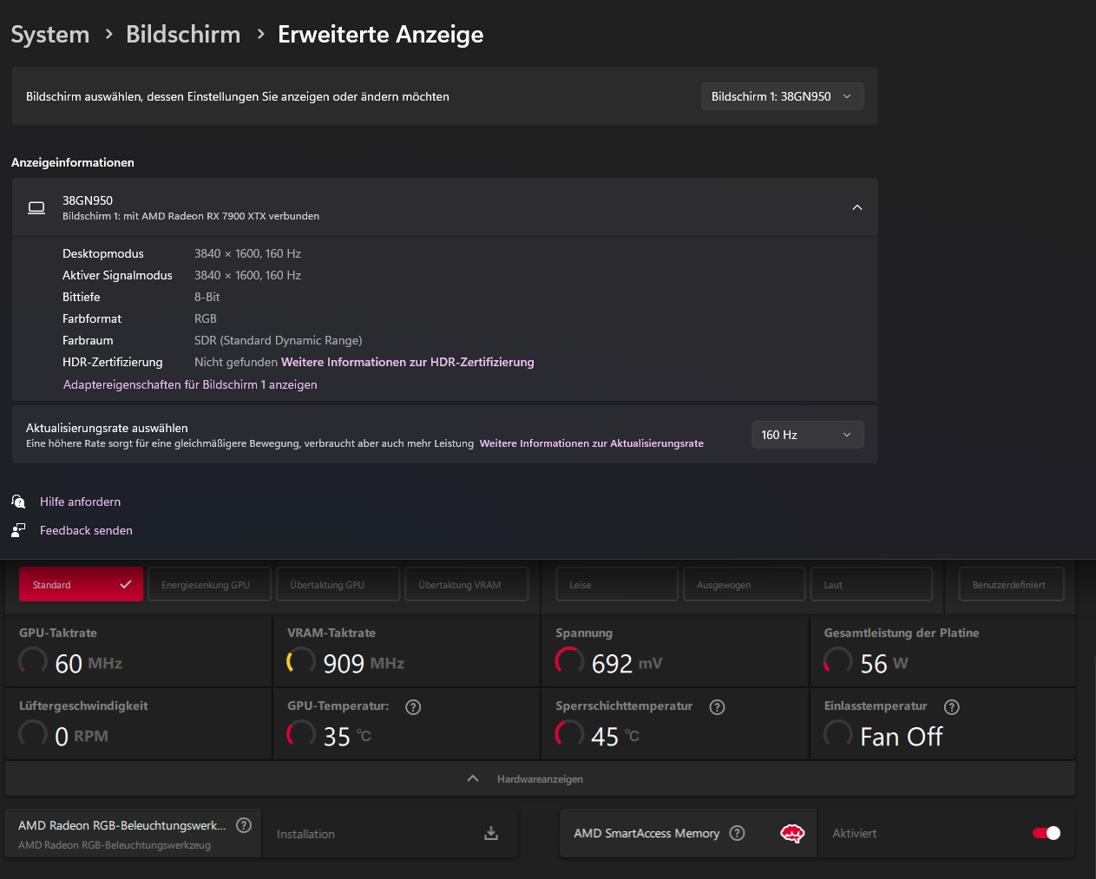Click the GPU-Taktrate gauge dial
Image resolution: width=1096 pixels, height=879 pixels.
(x=33, y=661)
